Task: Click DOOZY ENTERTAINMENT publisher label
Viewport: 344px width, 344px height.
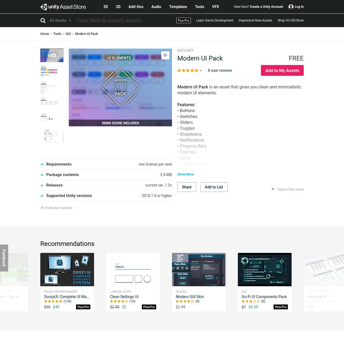Action: (x=61, y=292)
